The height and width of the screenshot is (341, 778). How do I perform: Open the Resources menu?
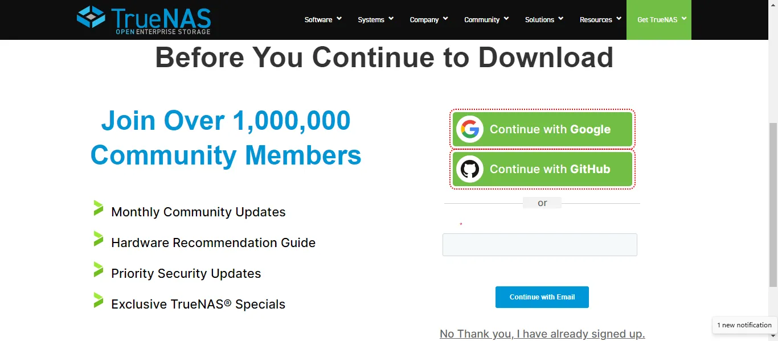(600, 20)
